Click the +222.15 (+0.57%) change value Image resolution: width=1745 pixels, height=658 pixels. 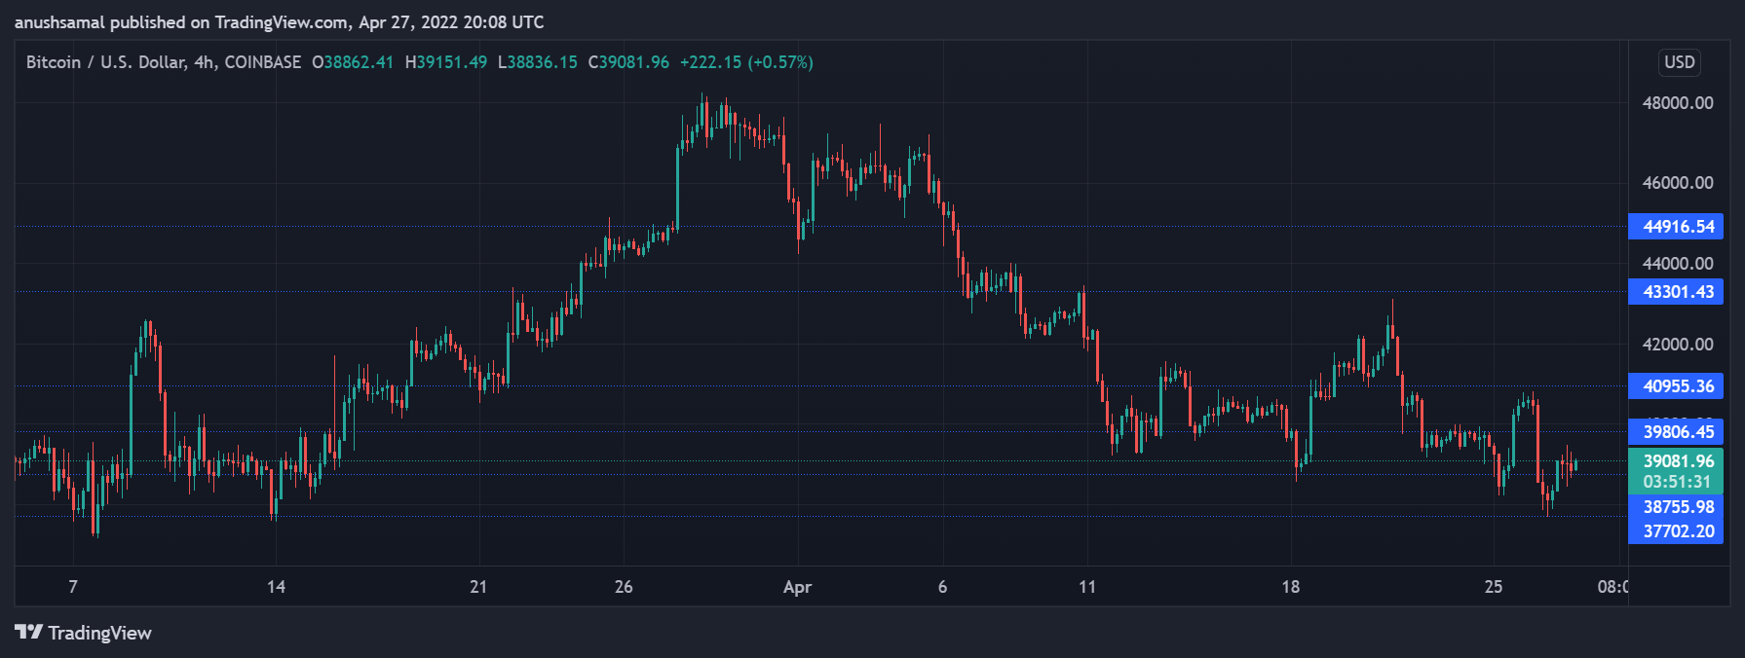[746, 62]
